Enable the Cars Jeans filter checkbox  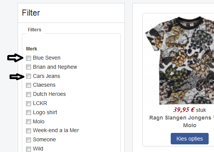(x=29, y=76)
